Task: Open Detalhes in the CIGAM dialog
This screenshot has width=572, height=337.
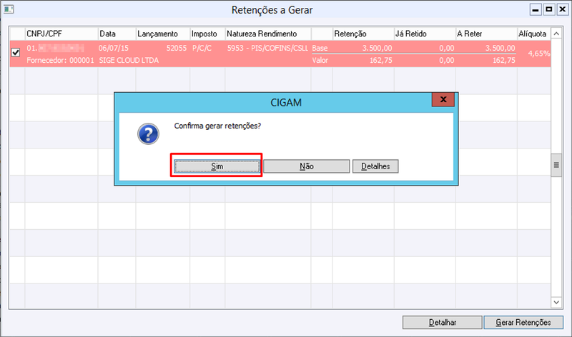Action: tap(375, 166)
